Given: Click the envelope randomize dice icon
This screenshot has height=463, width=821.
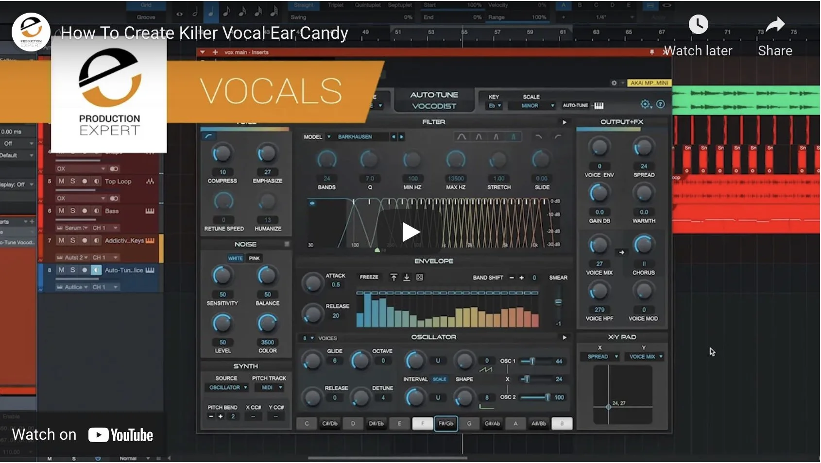Looking at the screenshot, I should coord(420,277).
